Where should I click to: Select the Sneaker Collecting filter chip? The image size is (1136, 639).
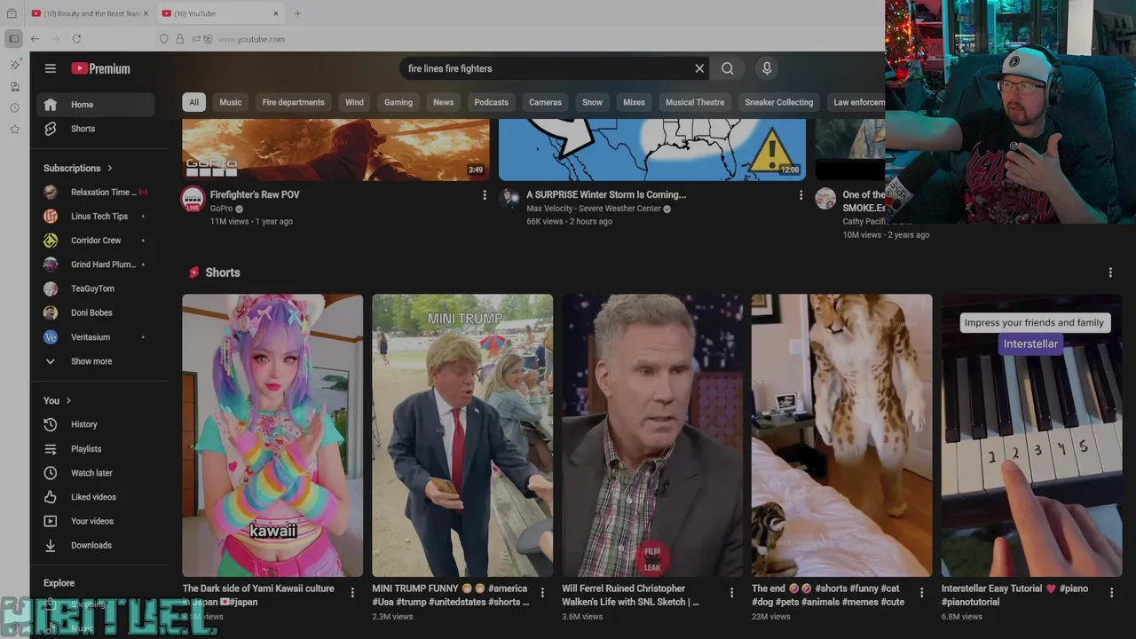click(779, 102)
